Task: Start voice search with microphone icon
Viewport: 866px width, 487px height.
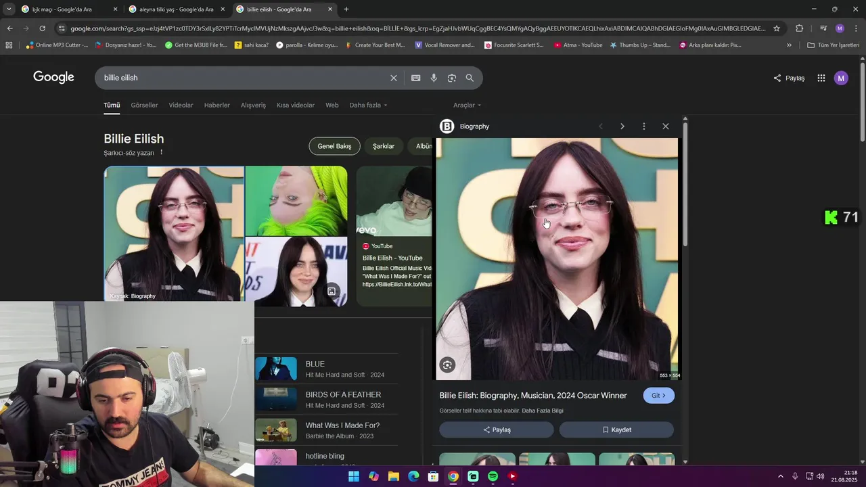Action: [434, 78]
